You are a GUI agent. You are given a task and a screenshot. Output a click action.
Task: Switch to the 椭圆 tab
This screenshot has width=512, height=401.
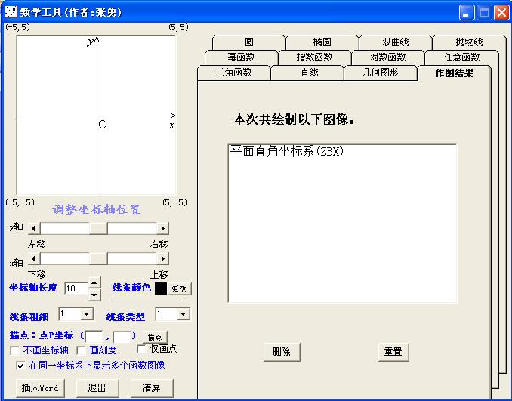point(322,42)
